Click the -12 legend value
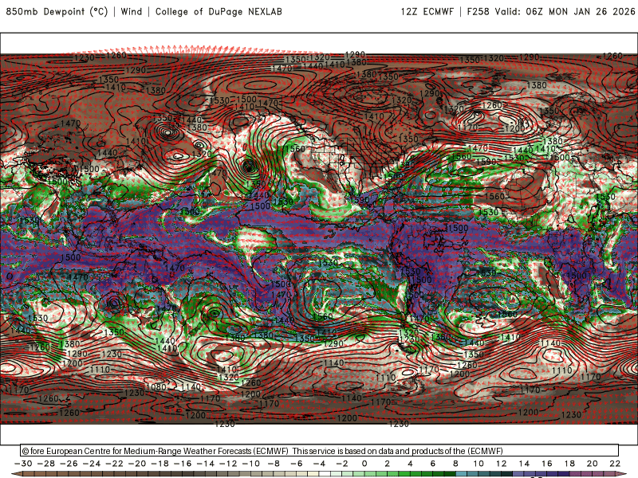The width and height of the screenshot is (638, 478). pyautogui.click(x=228, y=464)
